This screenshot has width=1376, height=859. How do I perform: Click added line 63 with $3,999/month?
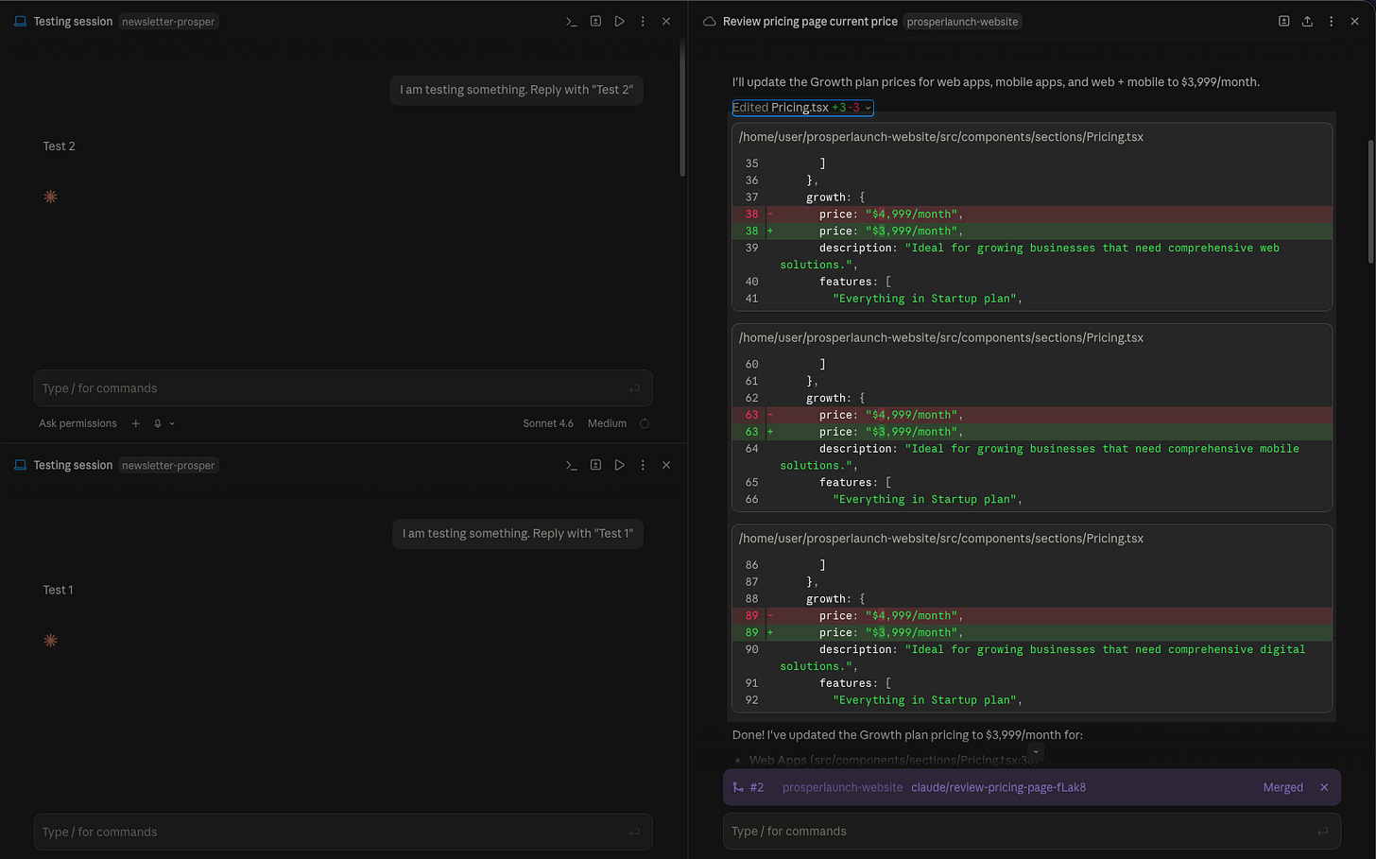[1032, 432]
